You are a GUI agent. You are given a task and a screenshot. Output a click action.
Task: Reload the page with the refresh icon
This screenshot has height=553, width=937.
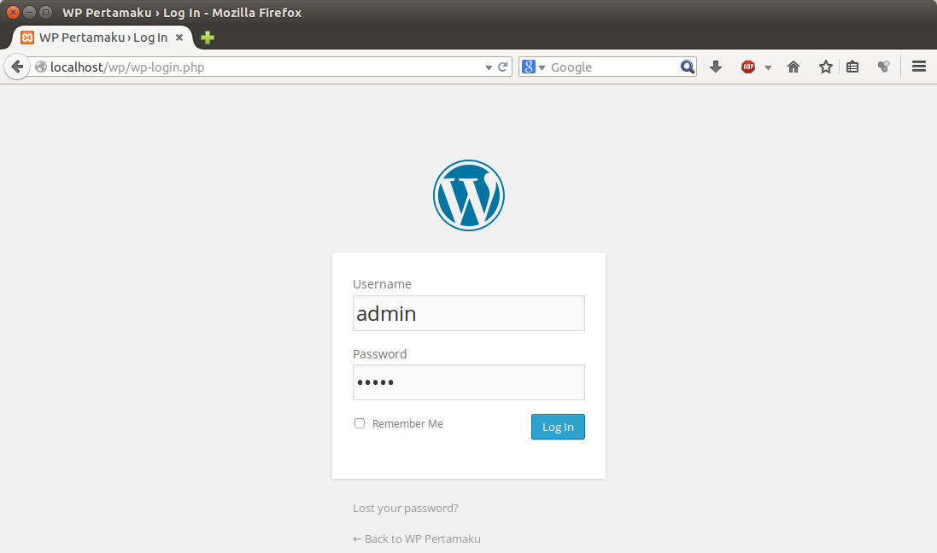coord(503,67)
